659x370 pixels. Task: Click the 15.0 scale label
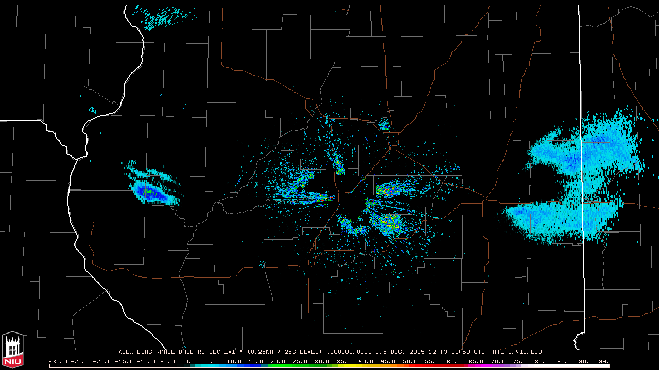256,361
